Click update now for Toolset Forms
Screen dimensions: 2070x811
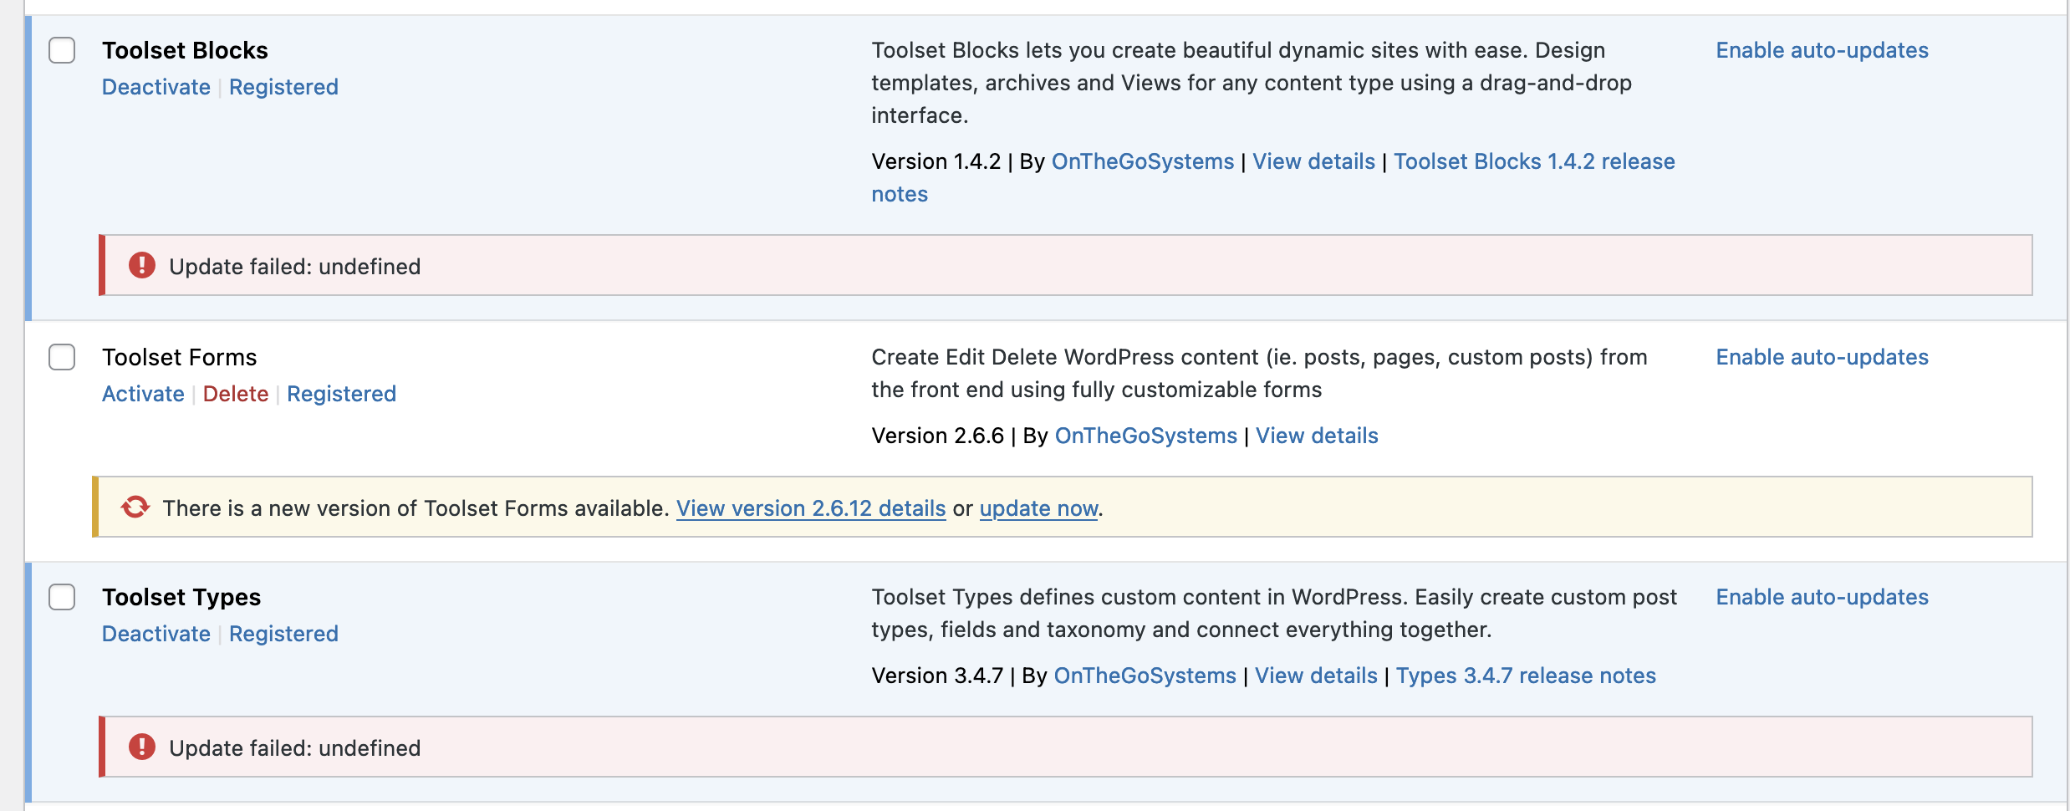pos(1038,508)
